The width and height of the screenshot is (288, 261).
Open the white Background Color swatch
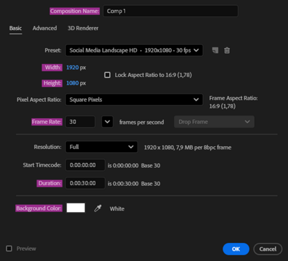[x=76, y=208]
